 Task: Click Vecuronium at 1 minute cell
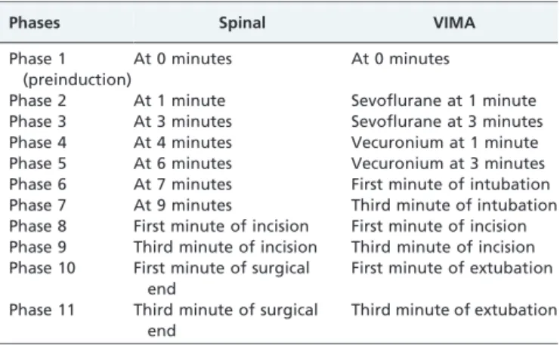pyautogui.click(x=444, y=143)
